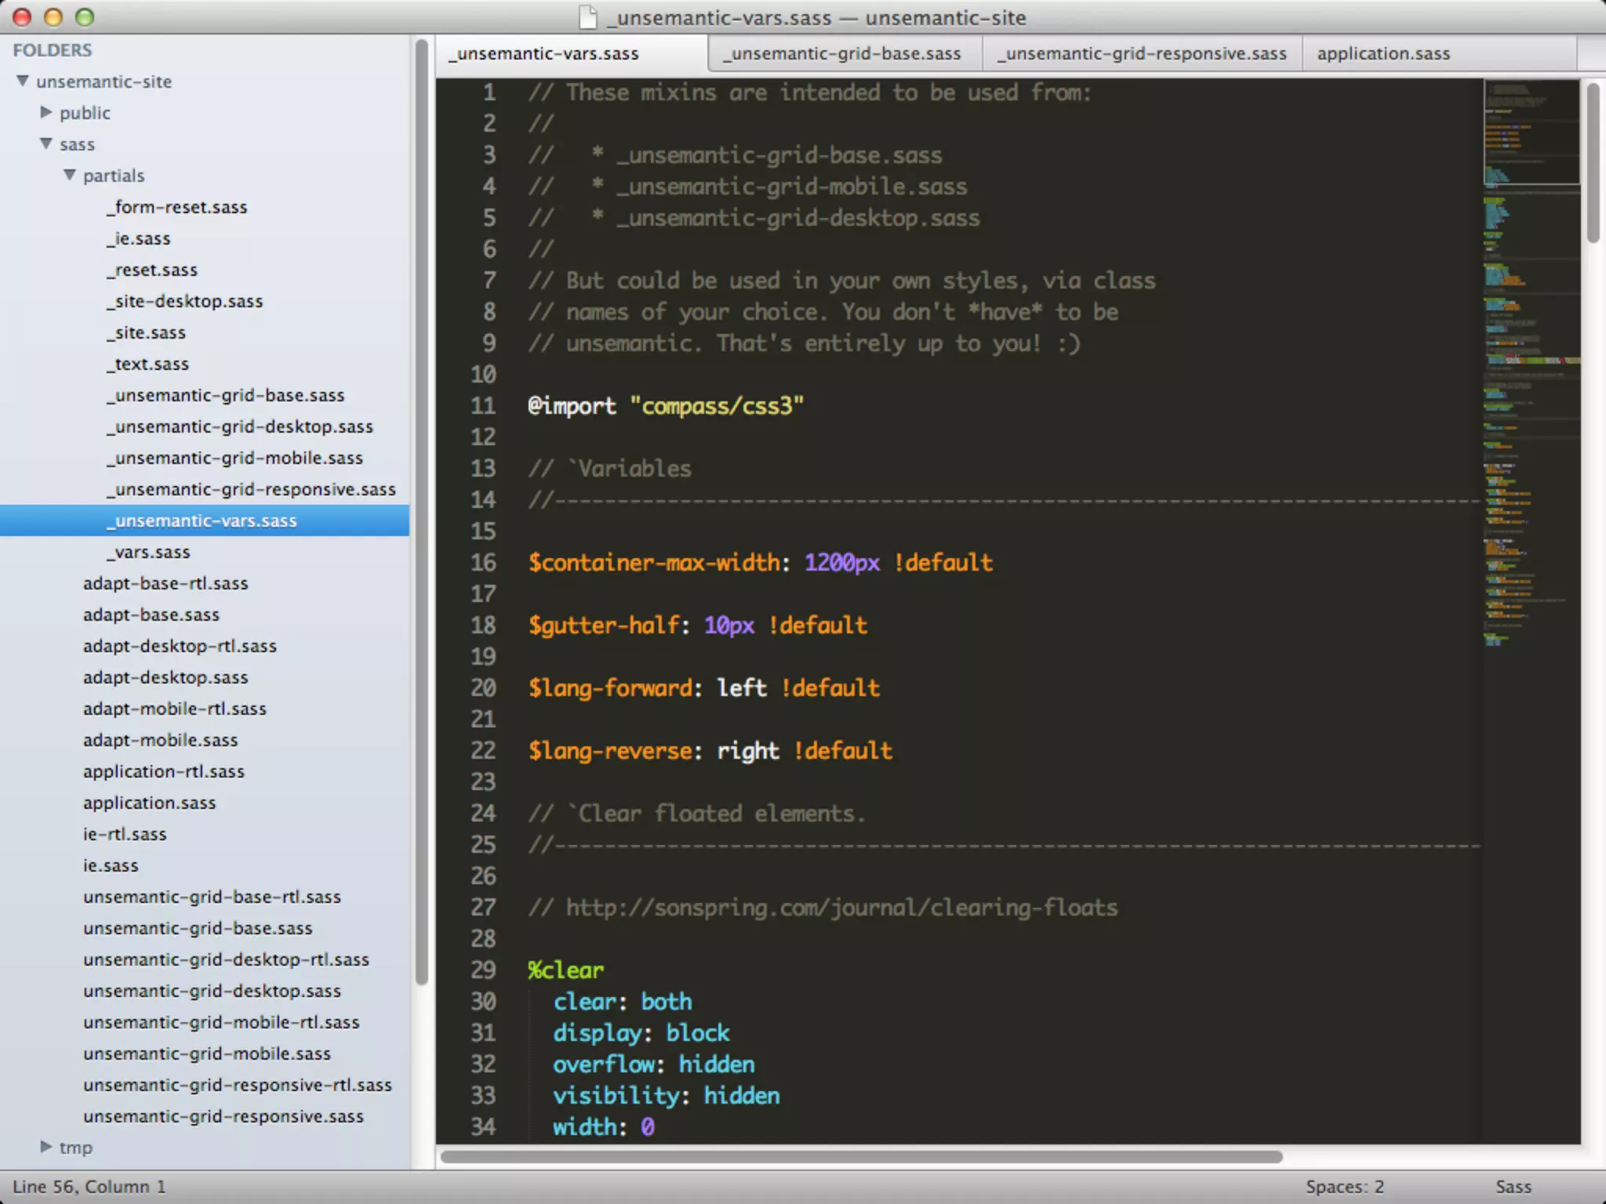Viewport: 1606px width, 1204px height.
Task: Open _site-desktop.sass file
Action: click(185, 301)
